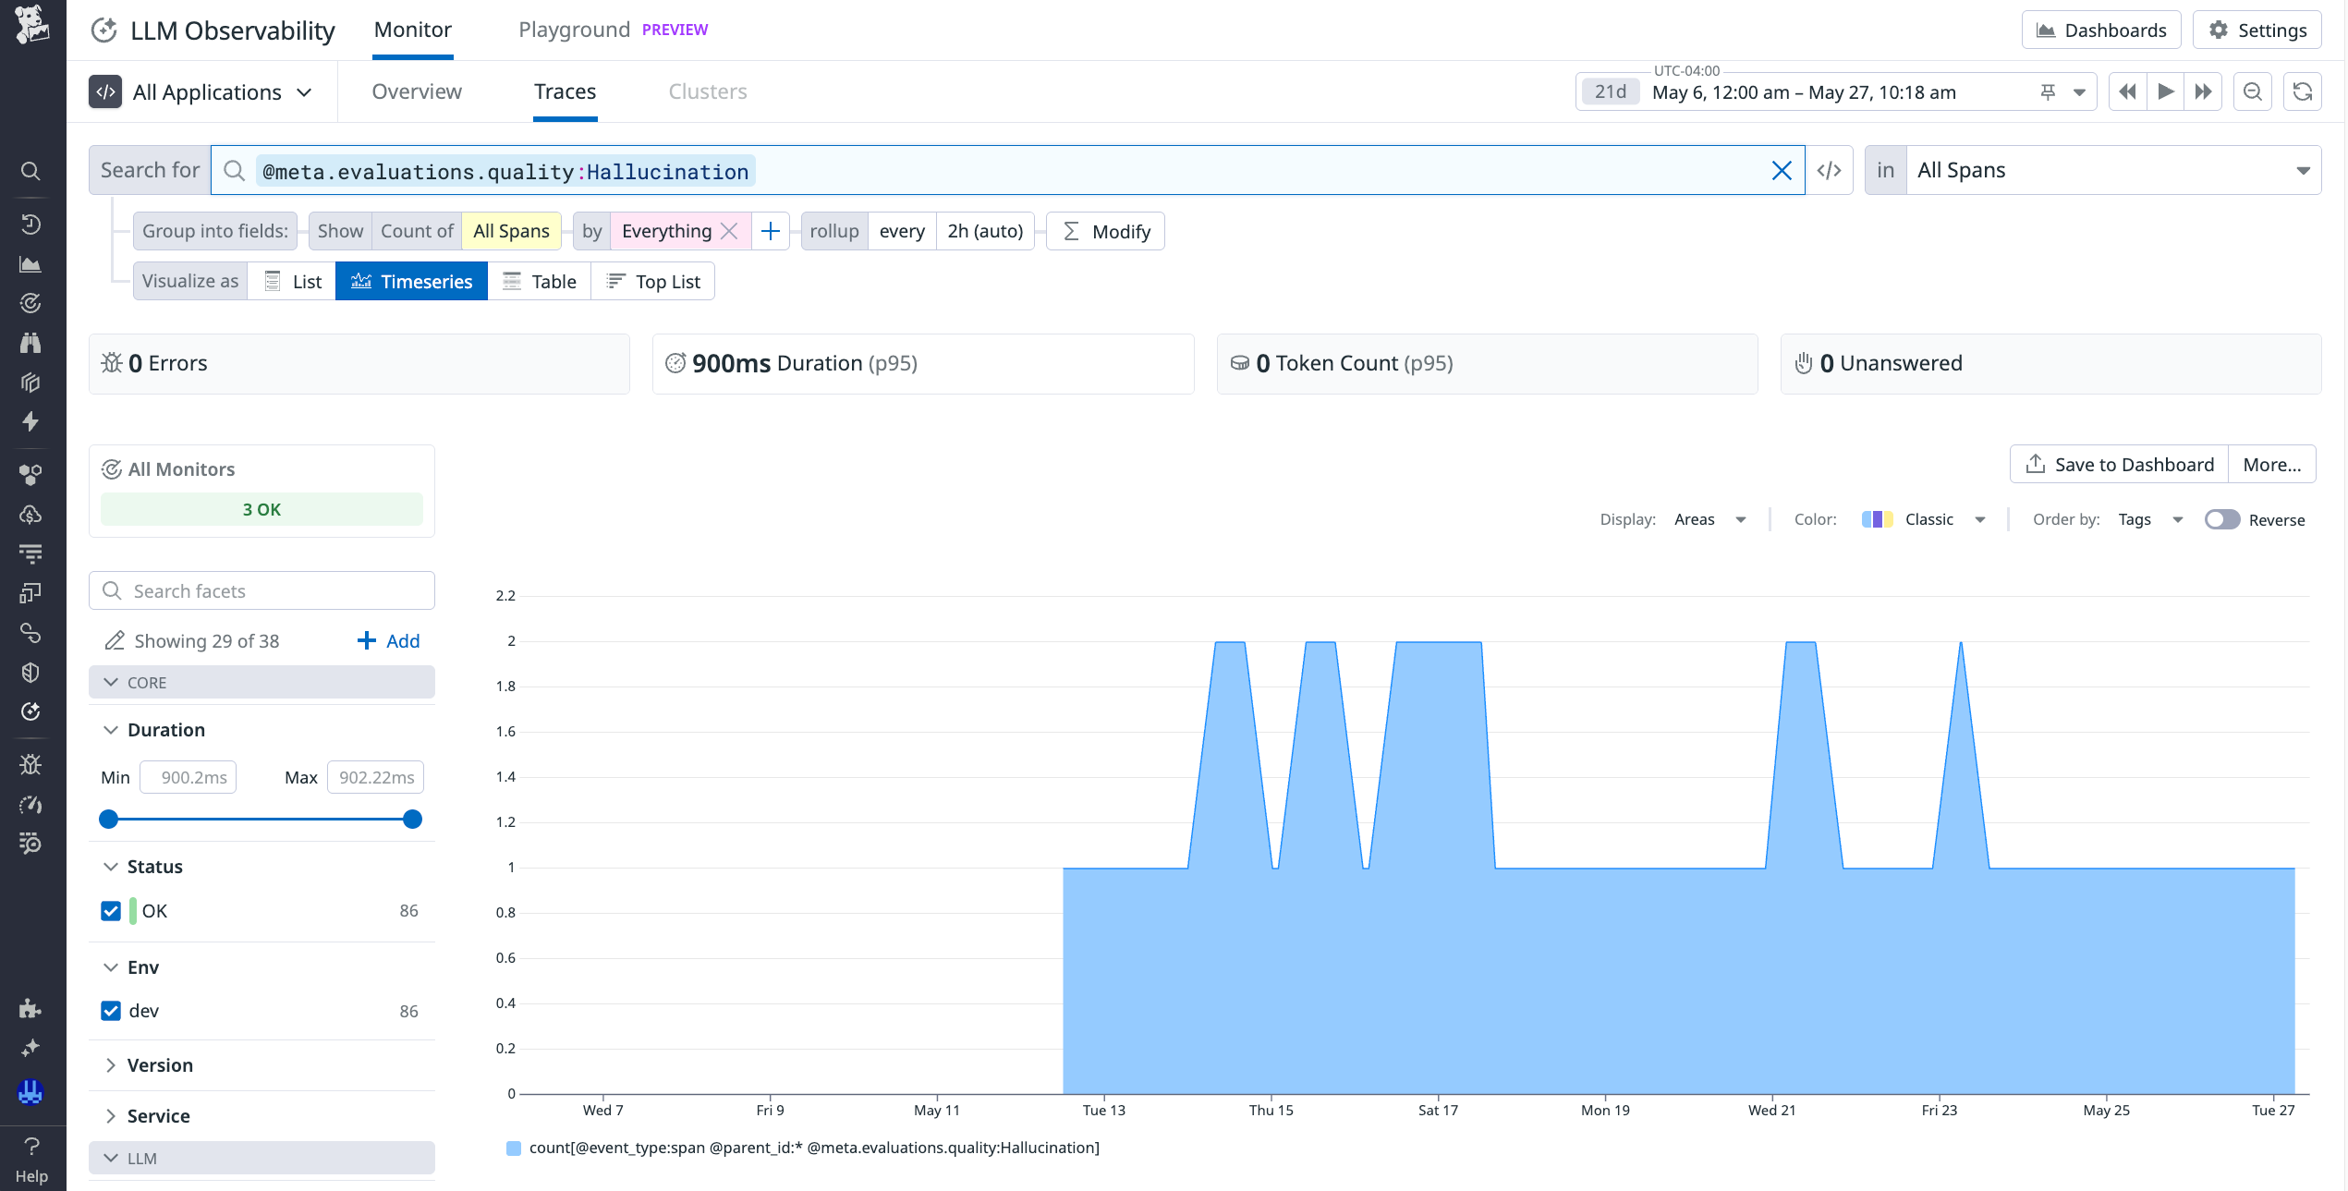Open search with the magnifier sidebar icon

(x=30, y=172)
